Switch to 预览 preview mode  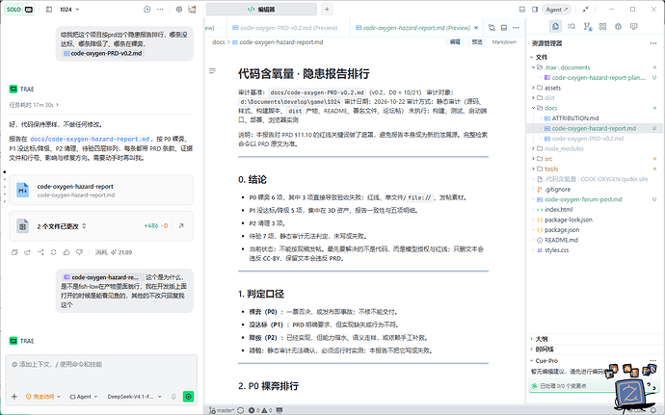point(477,42)
